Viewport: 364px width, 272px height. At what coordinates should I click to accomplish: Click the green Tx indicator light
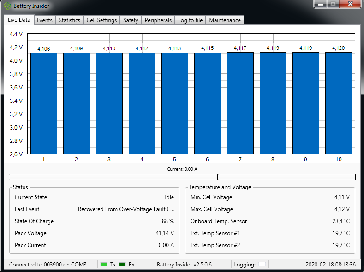[x=104, y=265]
